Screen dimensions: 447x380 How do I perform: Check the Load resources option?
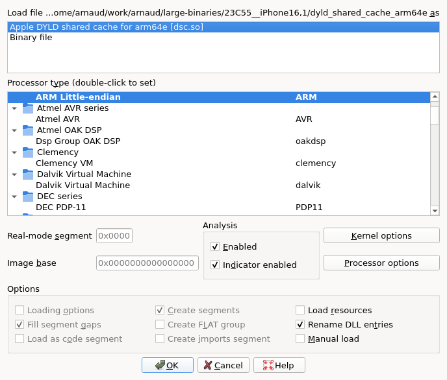coord(300,310)
